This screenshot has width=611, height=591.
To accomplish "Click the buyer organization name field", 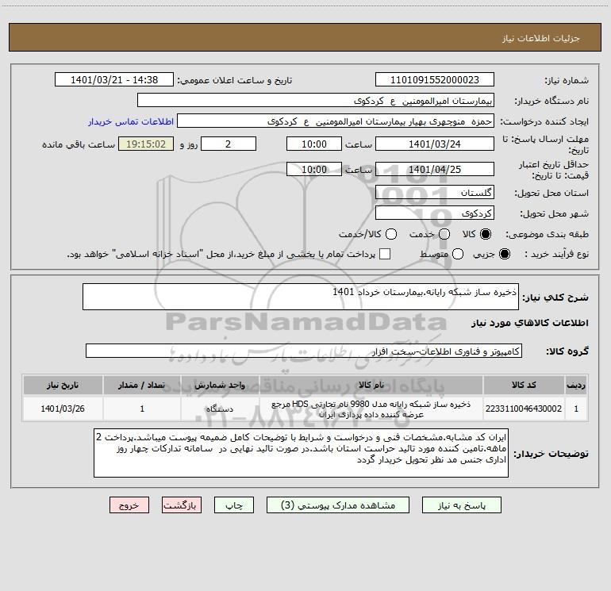I will pyautogui.click(x=316, y=101).
